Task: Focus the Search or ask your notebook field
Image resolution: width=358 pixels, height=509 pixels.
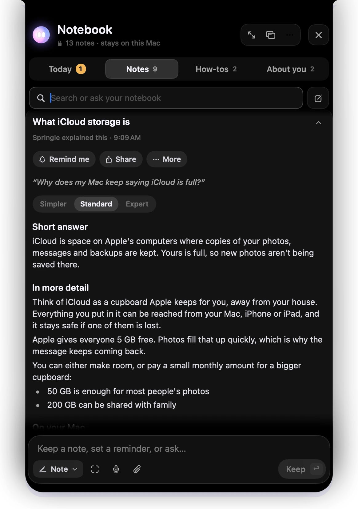Action: coord(166,98)
